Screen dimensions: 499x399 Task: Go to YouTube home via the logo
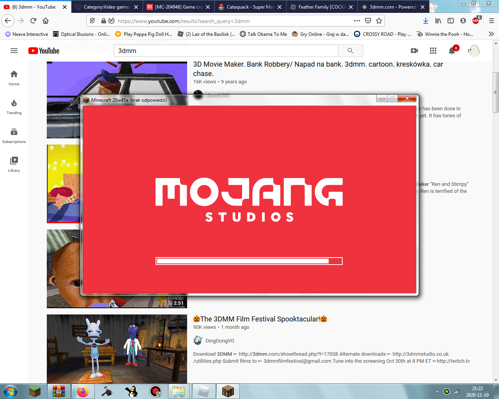pyautogui.click(x=44, y=51)
